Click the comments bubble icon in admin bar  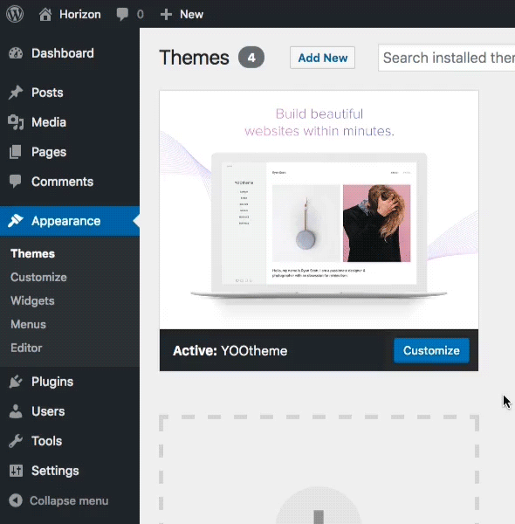(x=122, y=14)
